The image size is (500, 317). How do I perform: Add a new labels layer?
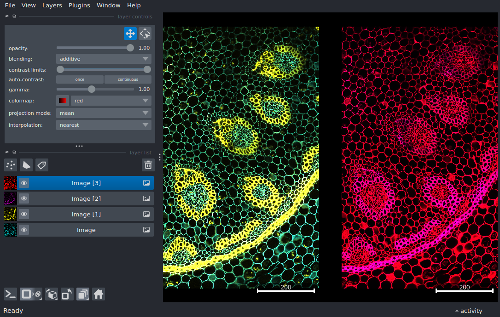coord(42,165)
